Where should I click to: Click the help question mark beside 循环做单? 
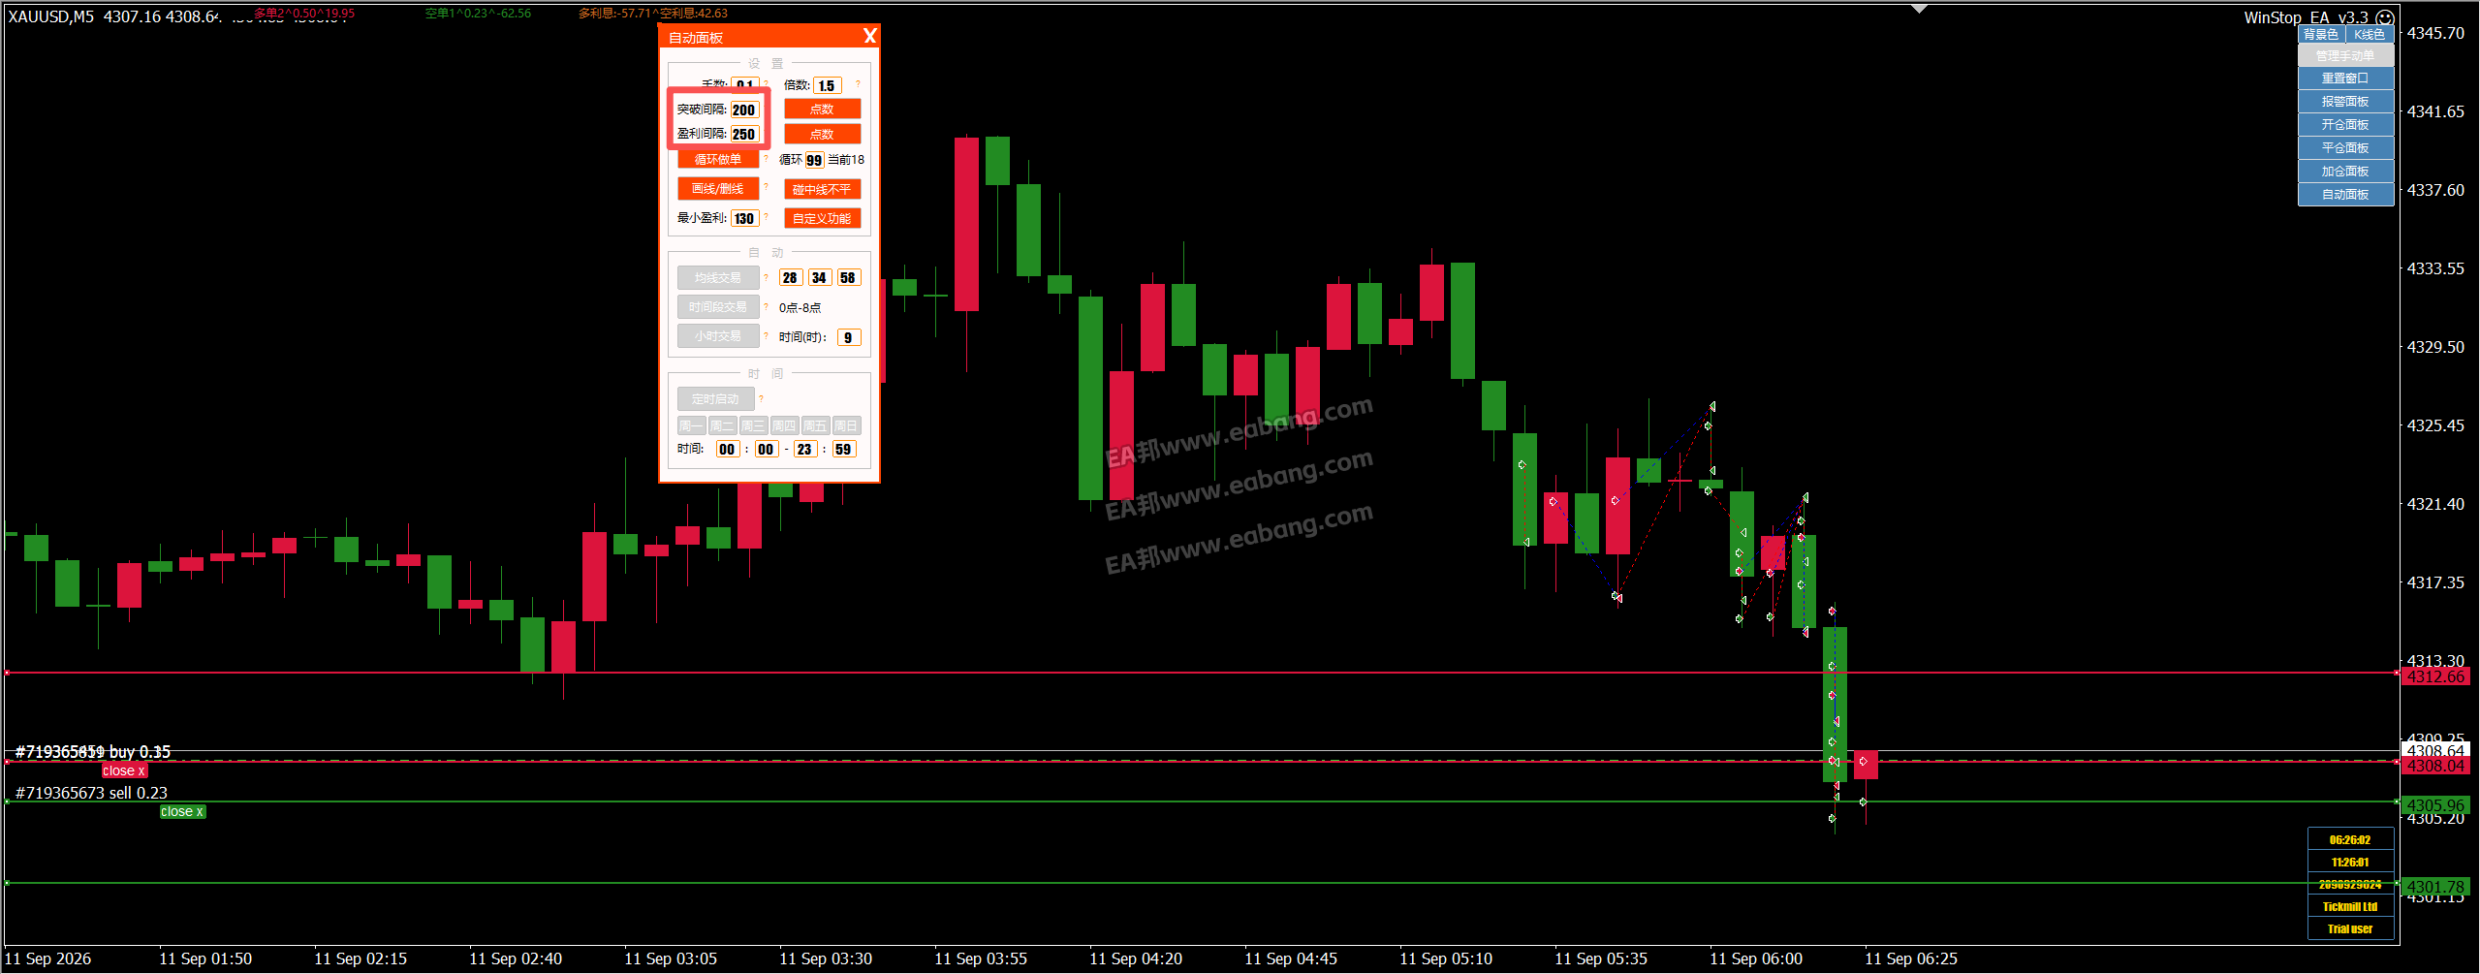tap(766, 159)
